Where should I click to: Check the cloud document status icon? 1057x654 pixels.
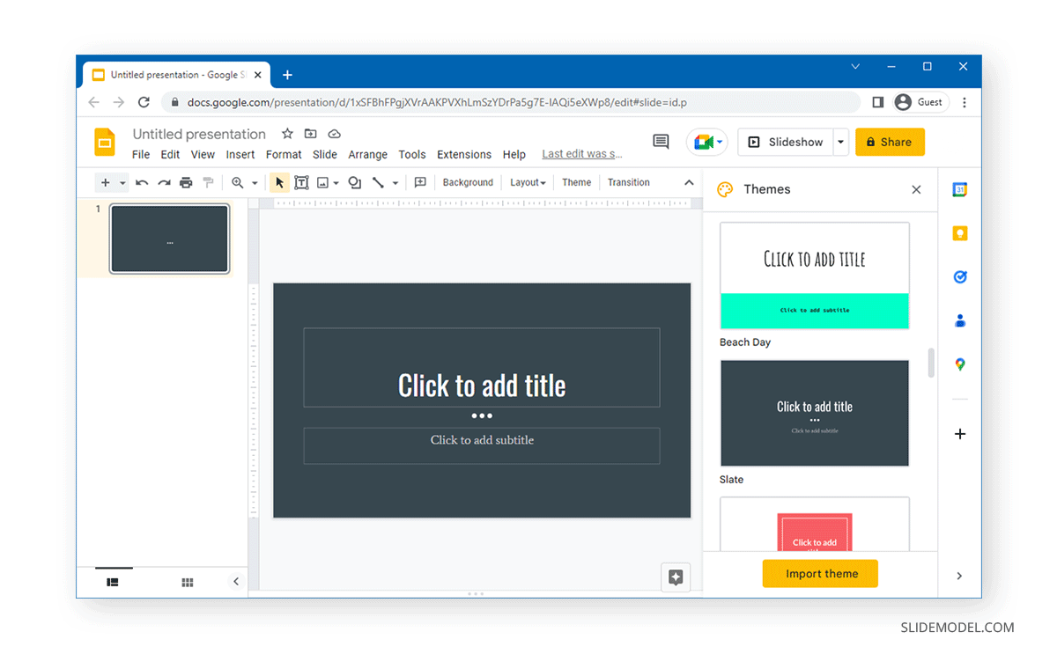pos(334,134)
